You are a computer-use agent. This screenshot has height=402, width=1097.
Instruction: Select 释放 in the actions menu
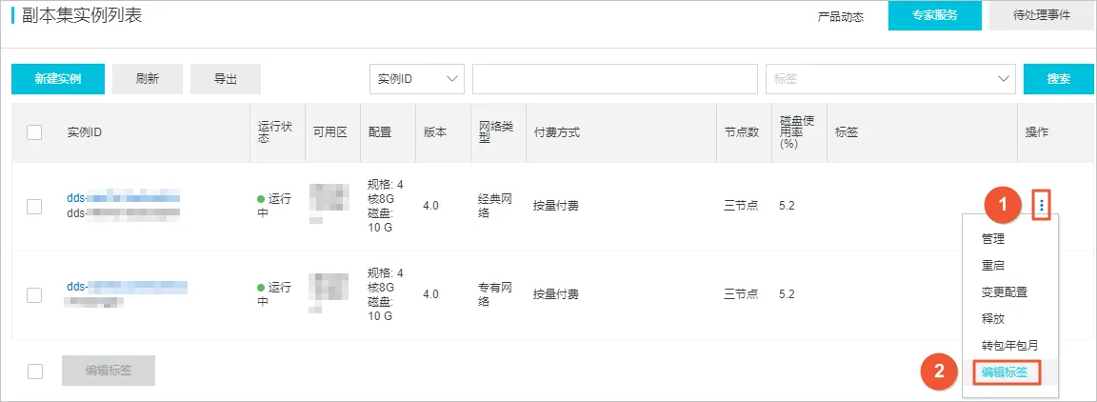[x=992, y=318]
